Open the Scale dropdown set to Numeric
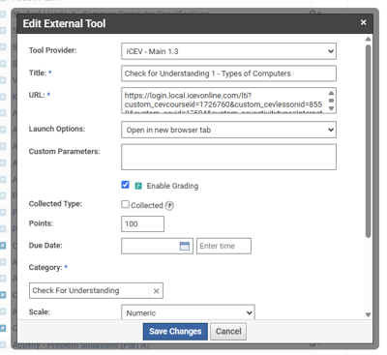 point(188,312)
